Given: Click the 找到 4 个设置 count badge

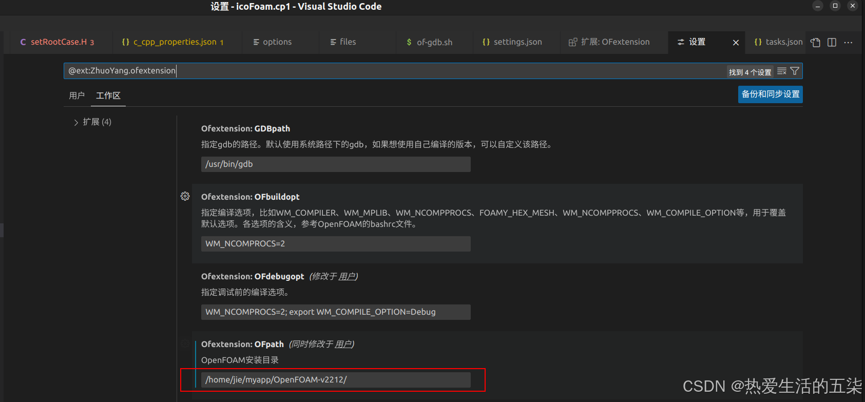Looking at the screenshot, I should (x=750, y=72).
